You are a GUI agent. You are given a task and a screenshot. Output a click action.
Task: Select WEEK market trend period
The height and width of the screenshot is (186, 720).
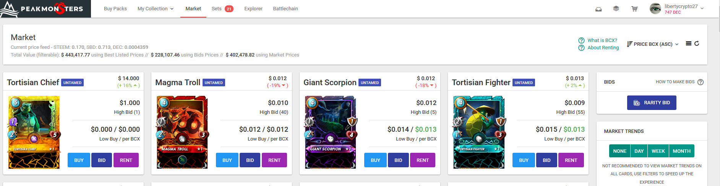[658, 151]
